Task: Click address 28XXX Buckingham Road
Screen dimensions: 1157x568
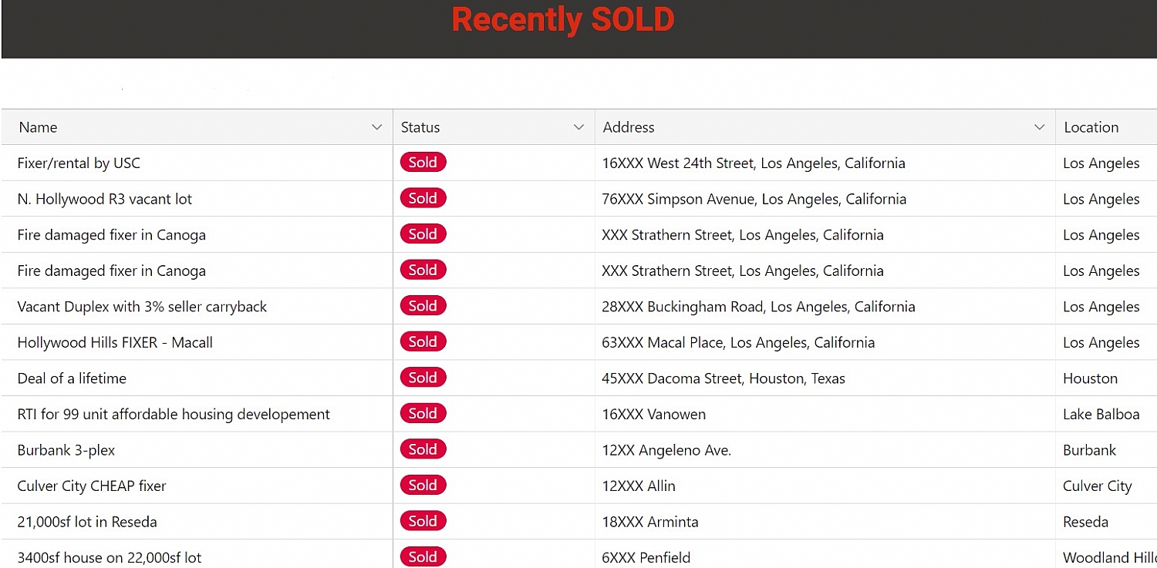Action: (x=757, y=307)
